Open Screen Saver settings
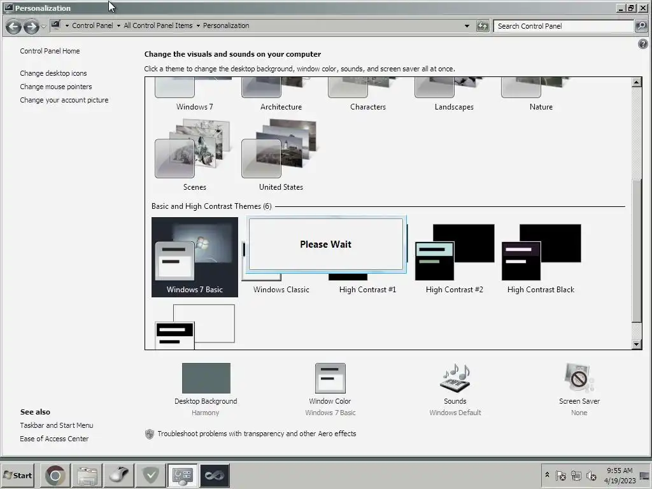The height and width of the screenshot is (489, 652). coord(579,390)
